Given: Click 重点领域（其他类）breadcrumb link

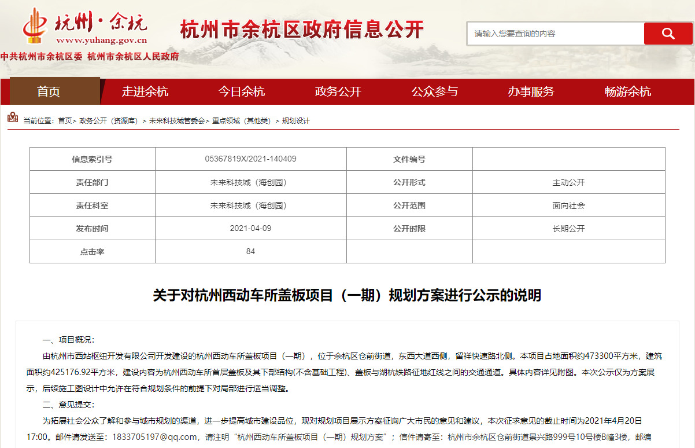Looking at the screenshot, I should tap(241, 121).
